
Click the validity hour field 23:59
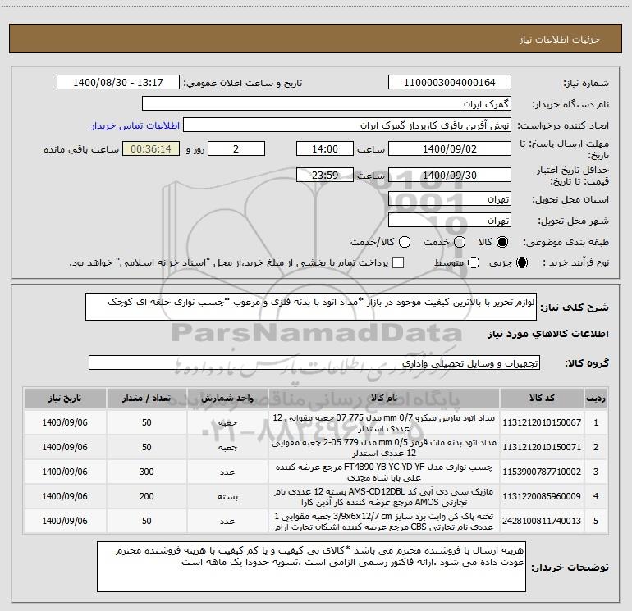[325, 175]
